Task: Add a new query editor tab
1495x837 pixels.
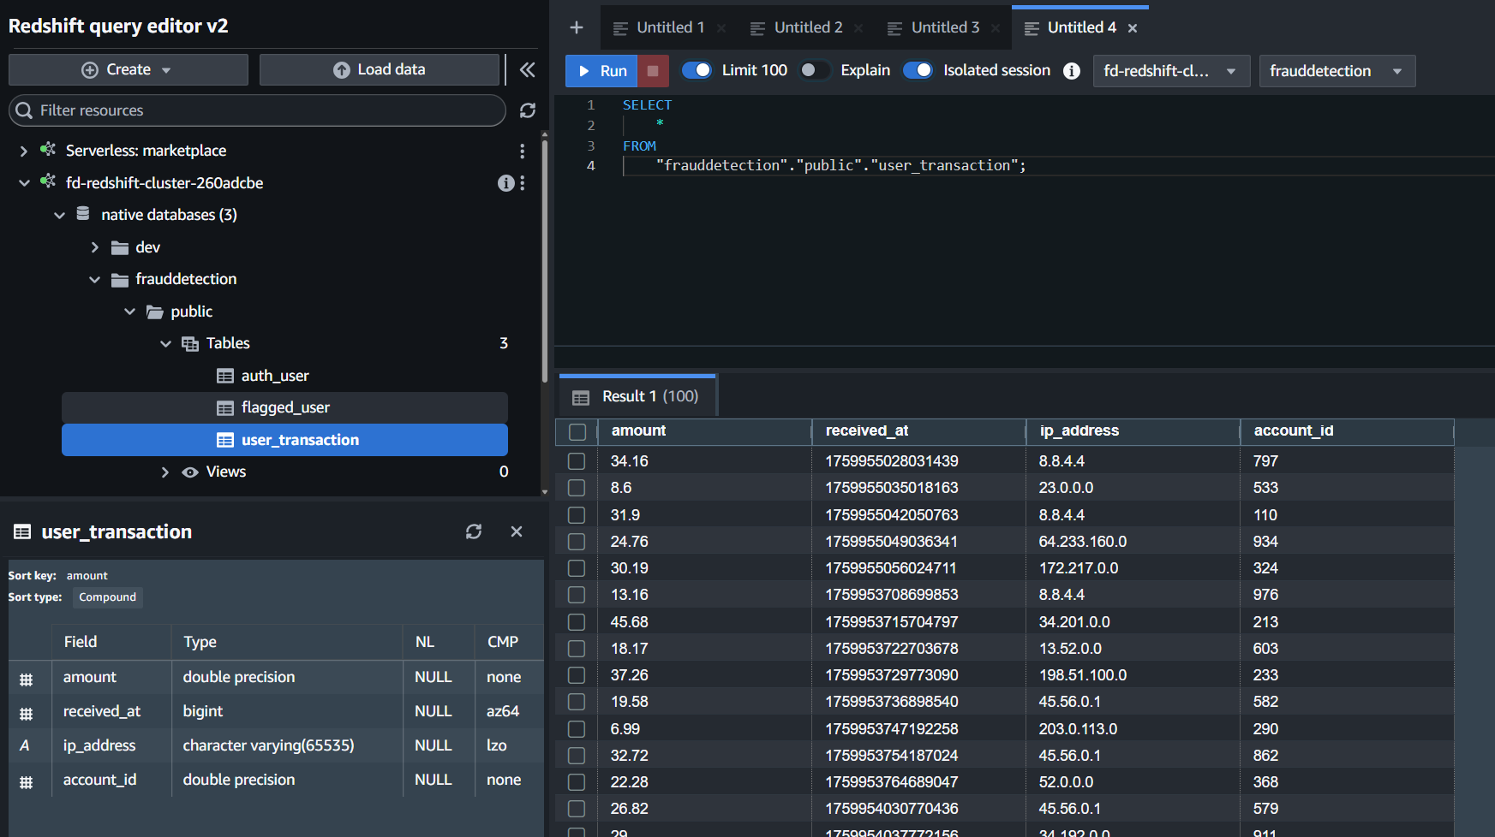Action: click(x=577, y=28)
